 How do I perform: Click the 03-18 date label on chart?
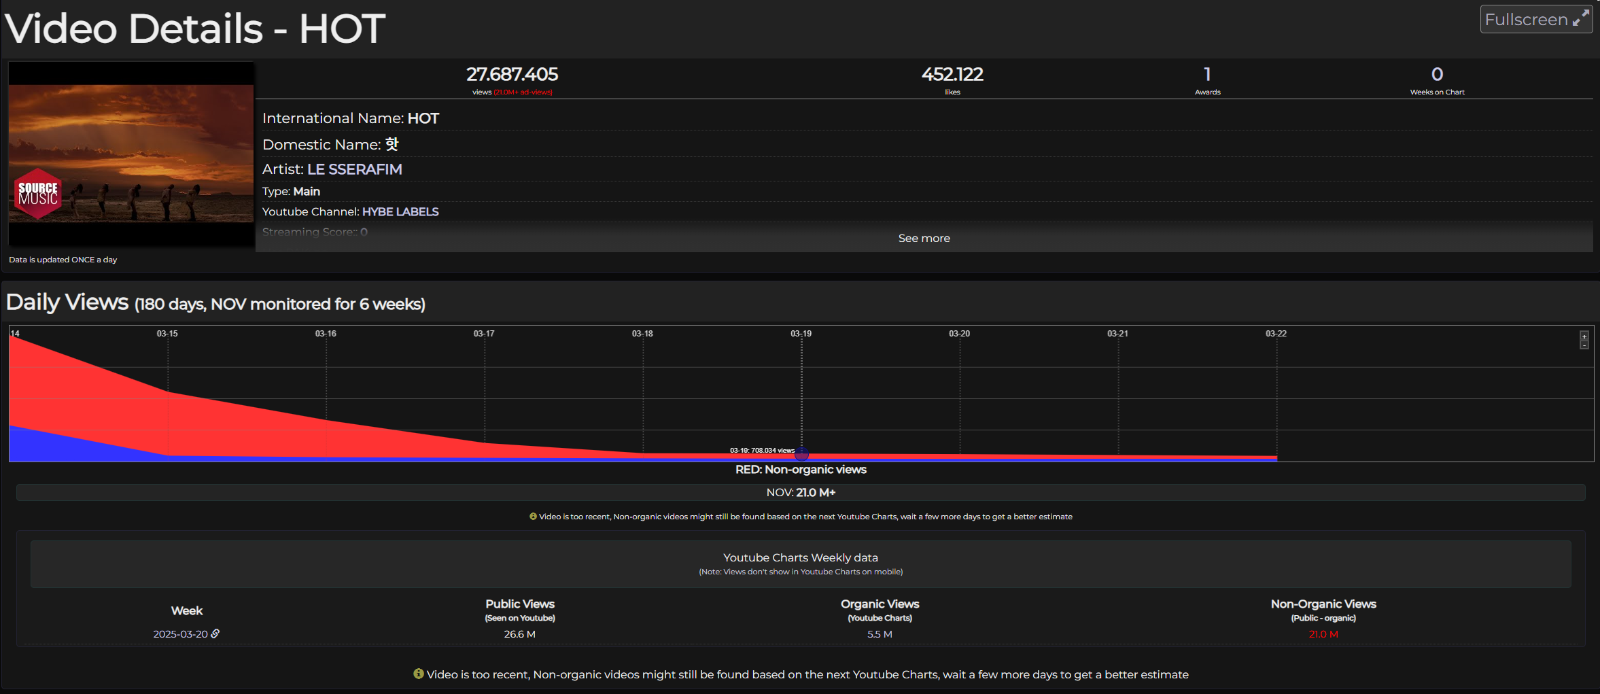tap(642, 334)
